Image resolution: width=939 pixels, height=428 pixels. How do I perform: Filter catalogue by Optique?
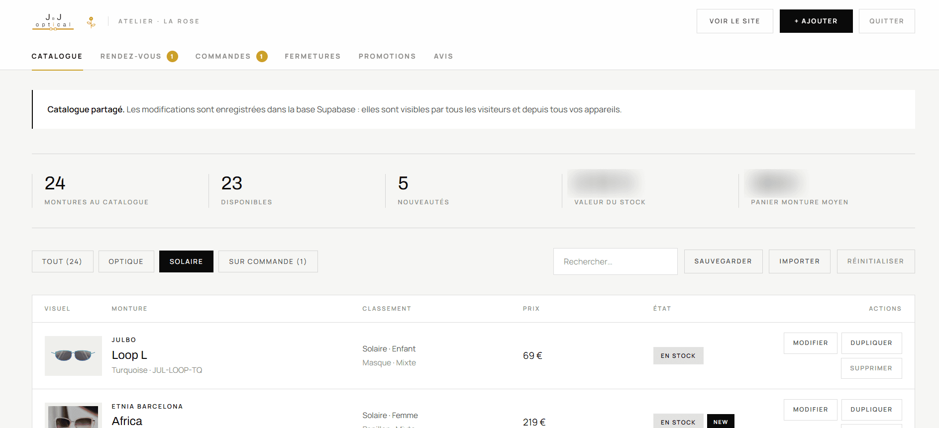click(126, 261)
